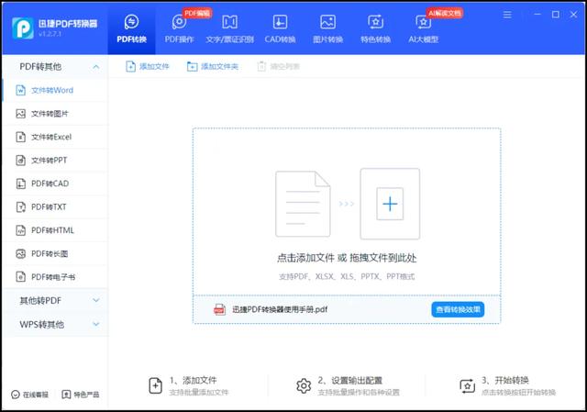
Task: Click the 清空列表 toolbar button
Action: (279, 67)
